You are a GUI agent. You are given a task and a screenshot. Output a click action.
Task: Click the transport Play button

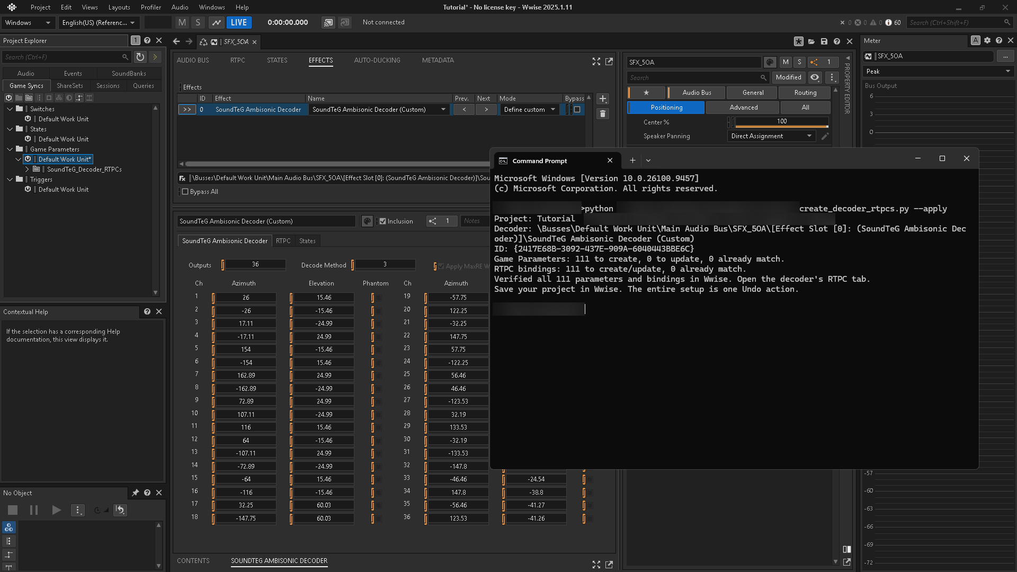(56, 510)
